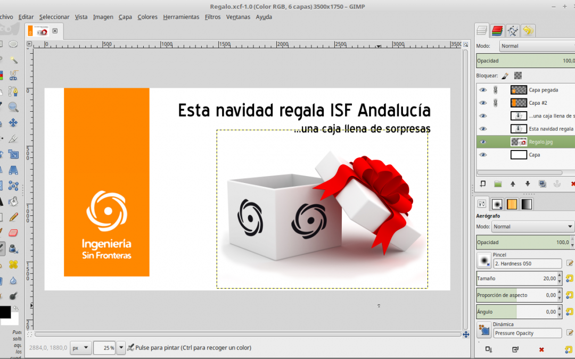Click the Dinámica selector button
Screen dimensions: 575x359
click(x=484, y=330)
